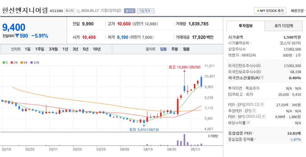The height and width of the screenshot is (157, 306).
Task: Click the 05/13 date label on chart axis
Action: [x=195, y=149]
